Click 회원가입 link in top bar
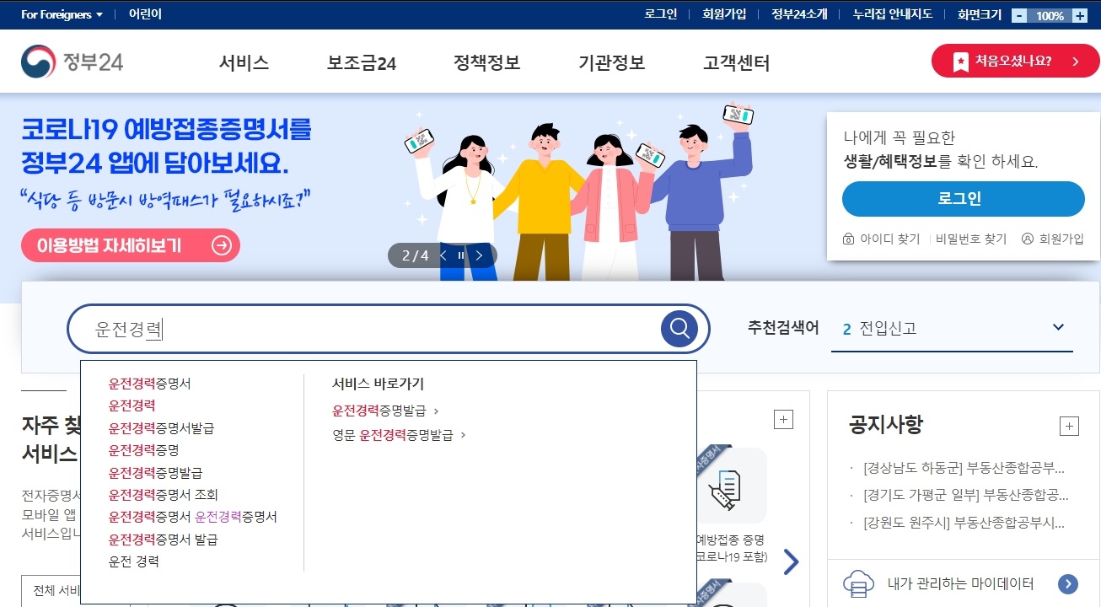 [724, 14]
